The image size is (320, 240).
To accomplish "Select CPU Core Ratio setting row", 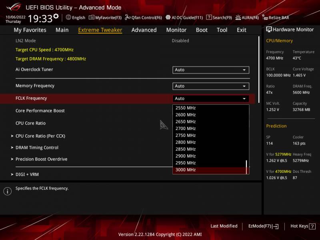I will [31, 123].
